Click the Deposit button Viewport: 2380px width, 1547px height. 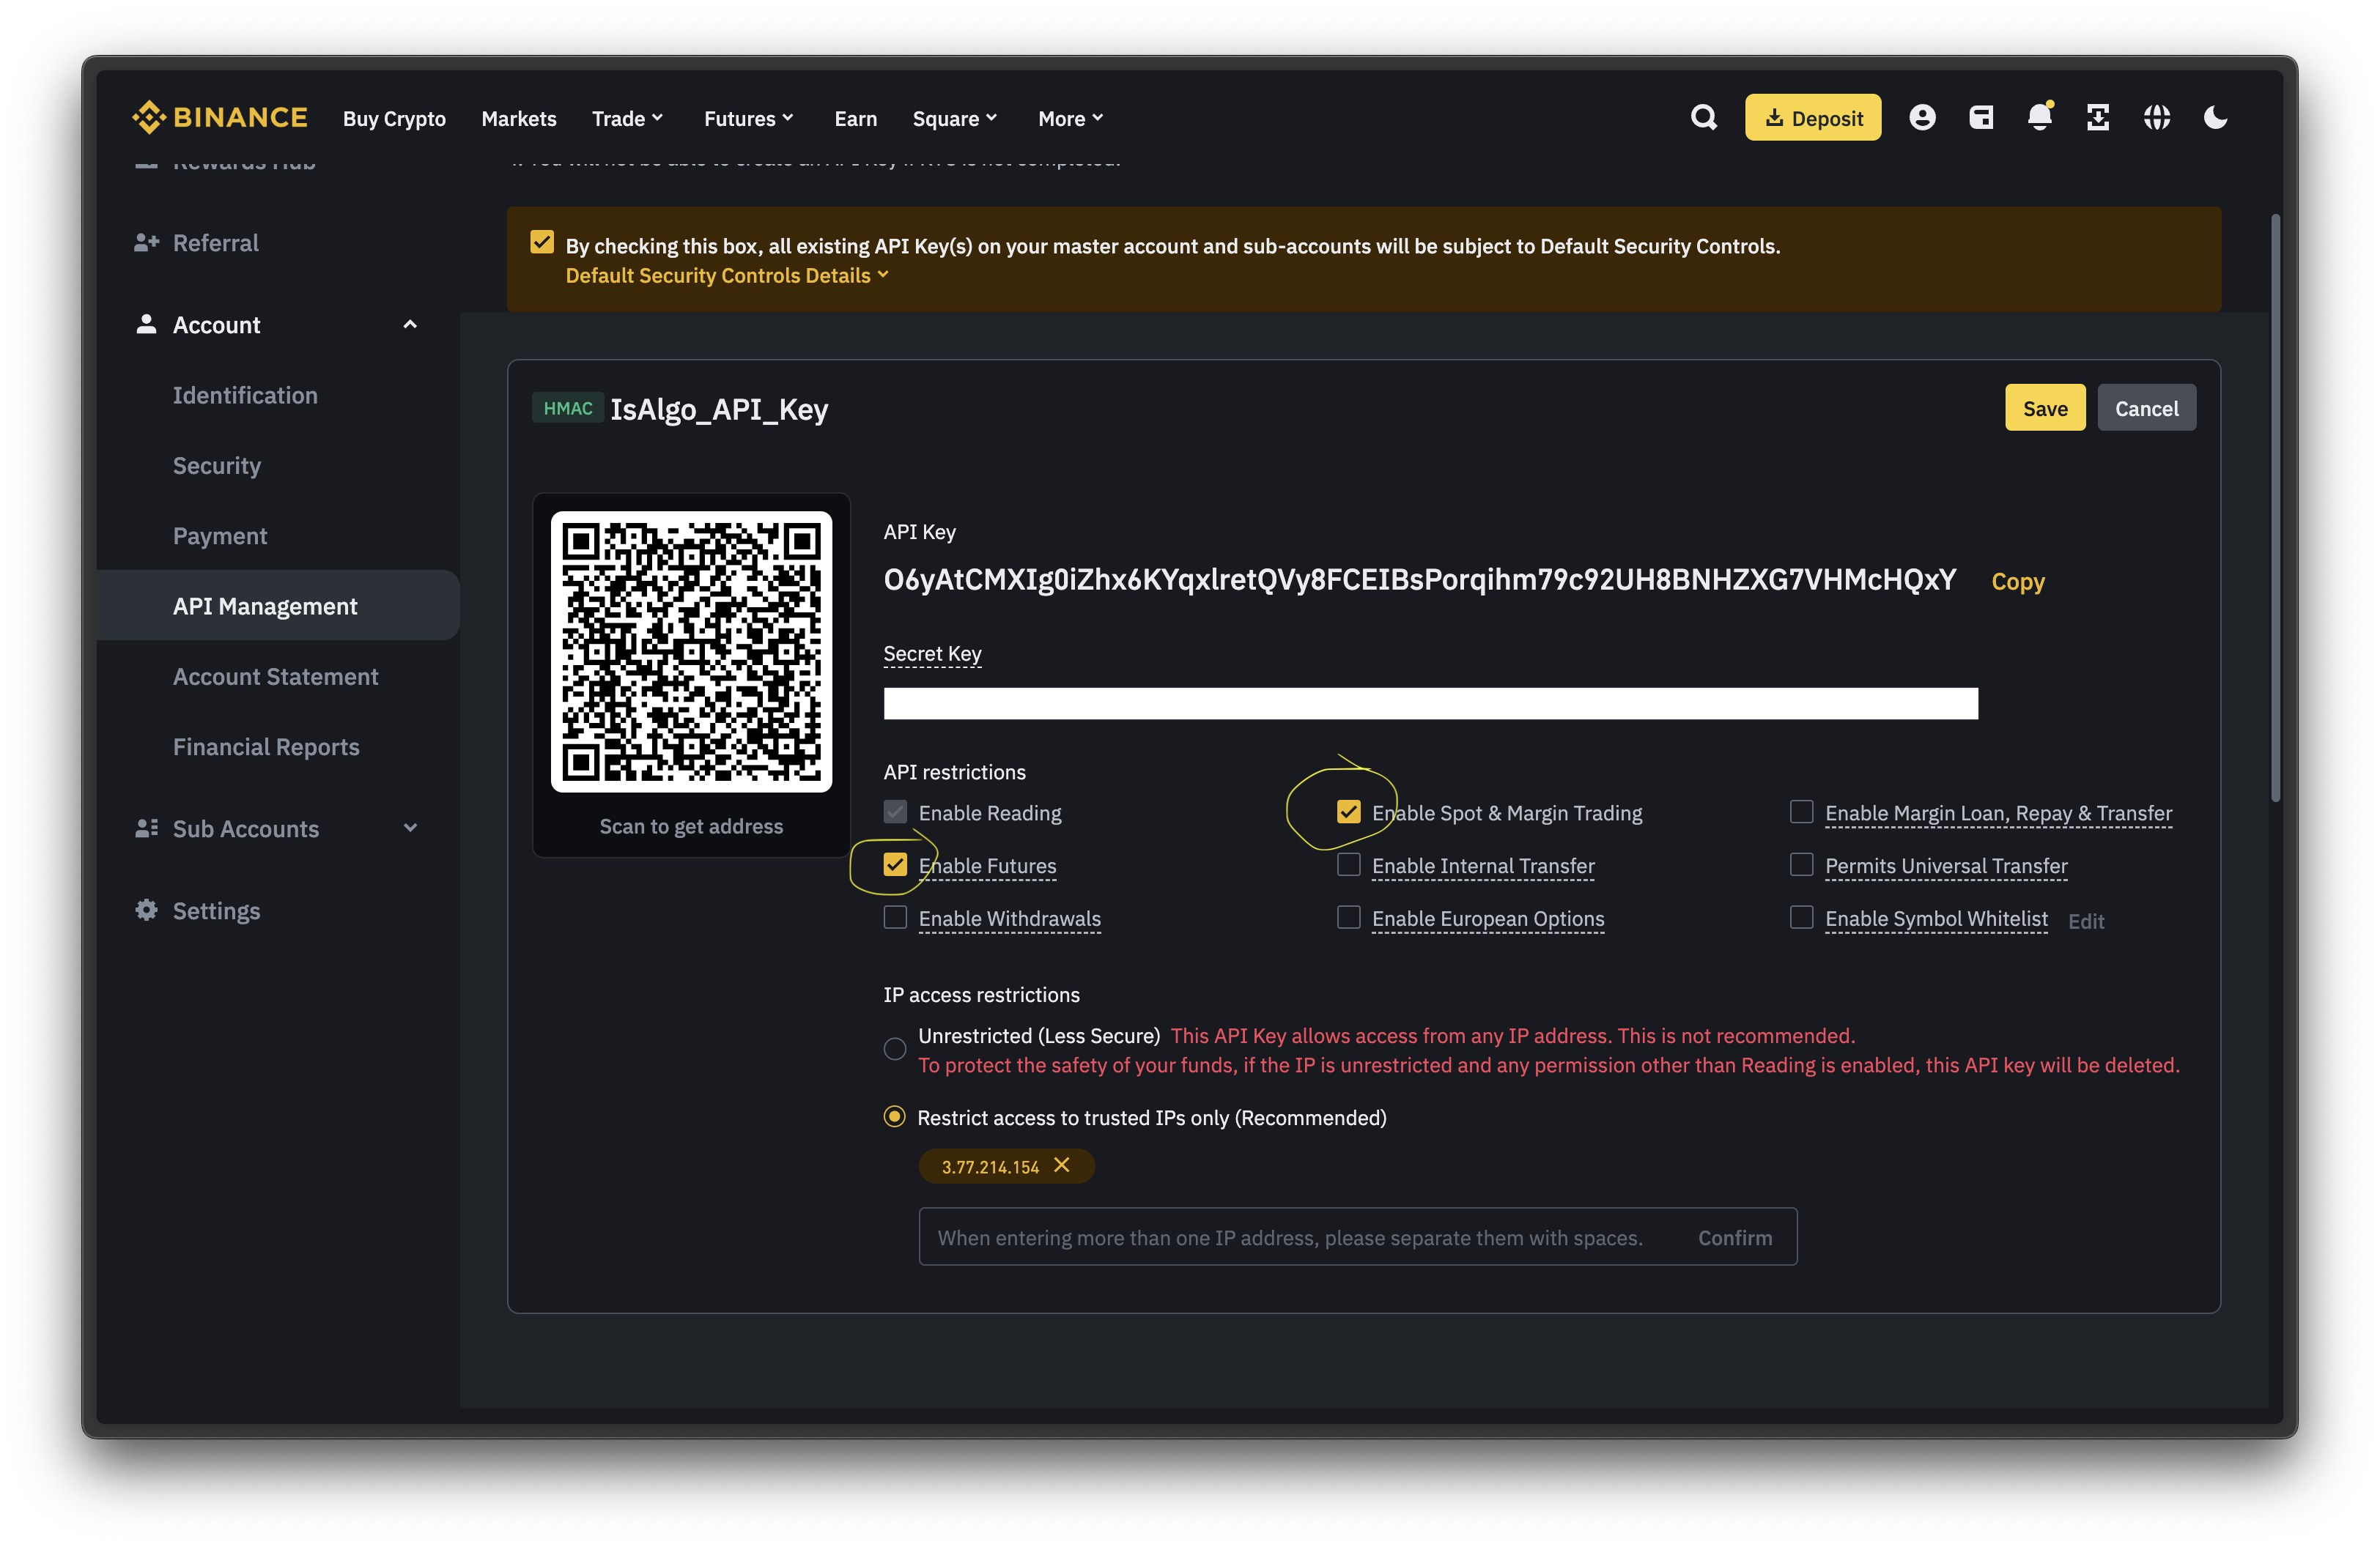pyautogui.click(x=1812, y=118)
